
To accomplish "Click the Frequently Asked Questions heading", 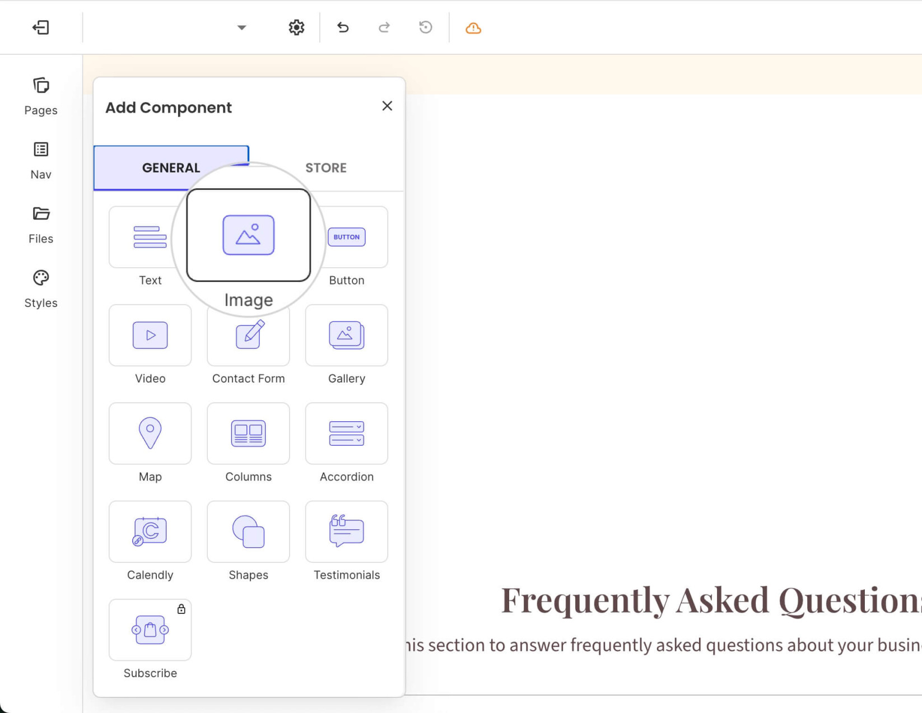I will pos(711,600).
